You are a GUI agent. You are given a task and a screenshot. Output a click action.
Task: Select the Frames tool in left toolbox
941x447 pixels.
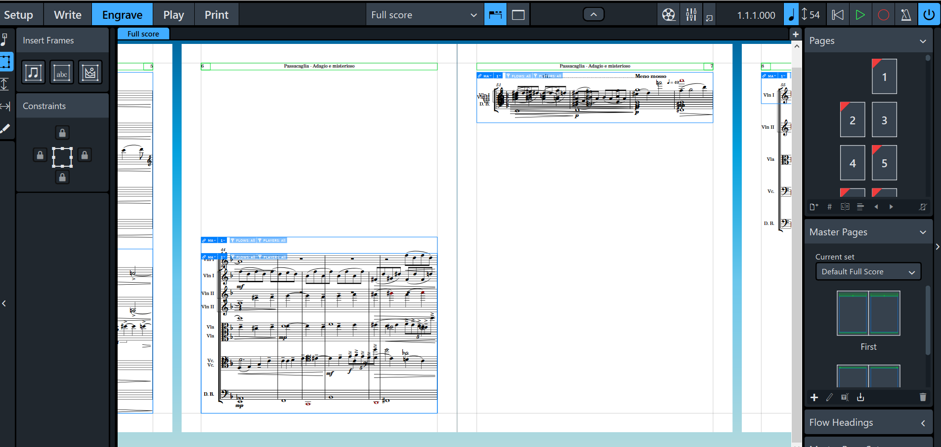[x=5, y=62]
